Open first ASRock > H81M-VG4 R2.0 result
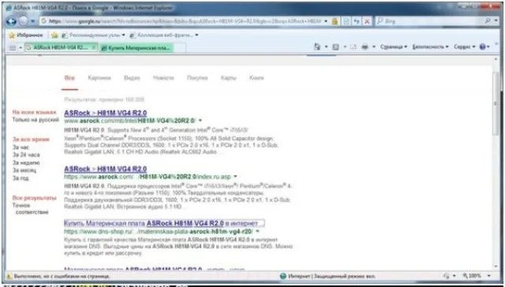Image resolution: width=505 pixels, height=287 pixels. tap(105, 113)
